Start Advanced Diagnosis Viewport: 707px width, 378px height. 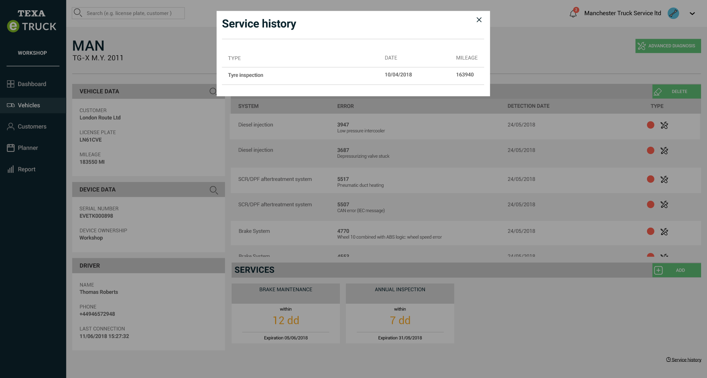click(x=668, y=46)
